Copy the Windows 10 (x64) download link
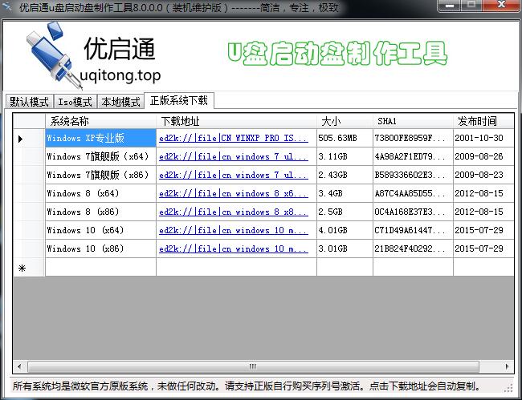 tap(234, 230)
